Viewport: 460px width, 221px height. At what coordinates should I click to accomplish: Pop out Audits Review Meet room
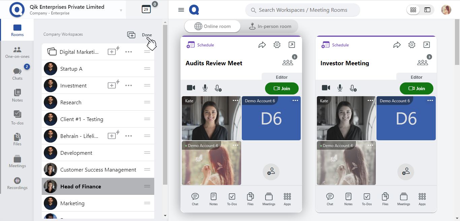click(292, 45)
